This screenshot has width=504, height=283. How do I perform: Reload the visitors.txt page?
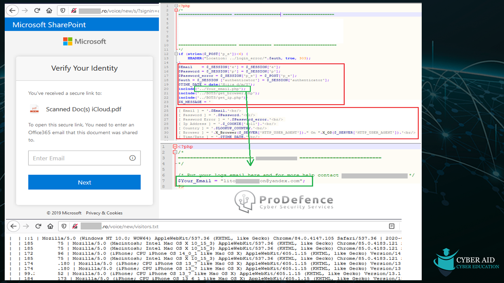click(x=39, y=226)
